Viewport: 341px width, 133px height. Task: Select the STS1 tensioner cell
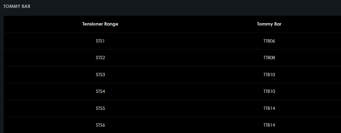(x=100, y=41)
